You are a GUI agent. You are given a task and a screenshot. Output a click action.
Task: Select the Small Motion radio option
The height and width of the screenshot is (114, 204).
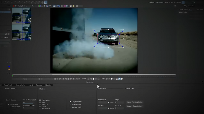pyautogui.click(x=70, y=104)
